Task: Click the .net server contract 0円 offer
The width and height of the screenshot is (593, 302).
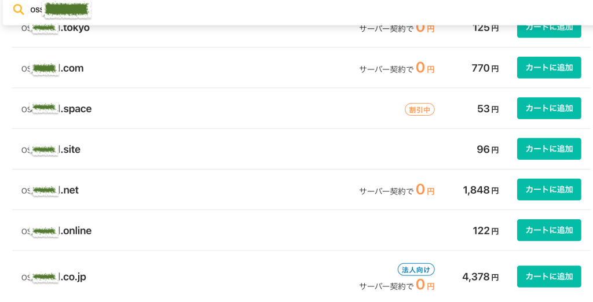Action: (397, 190)
